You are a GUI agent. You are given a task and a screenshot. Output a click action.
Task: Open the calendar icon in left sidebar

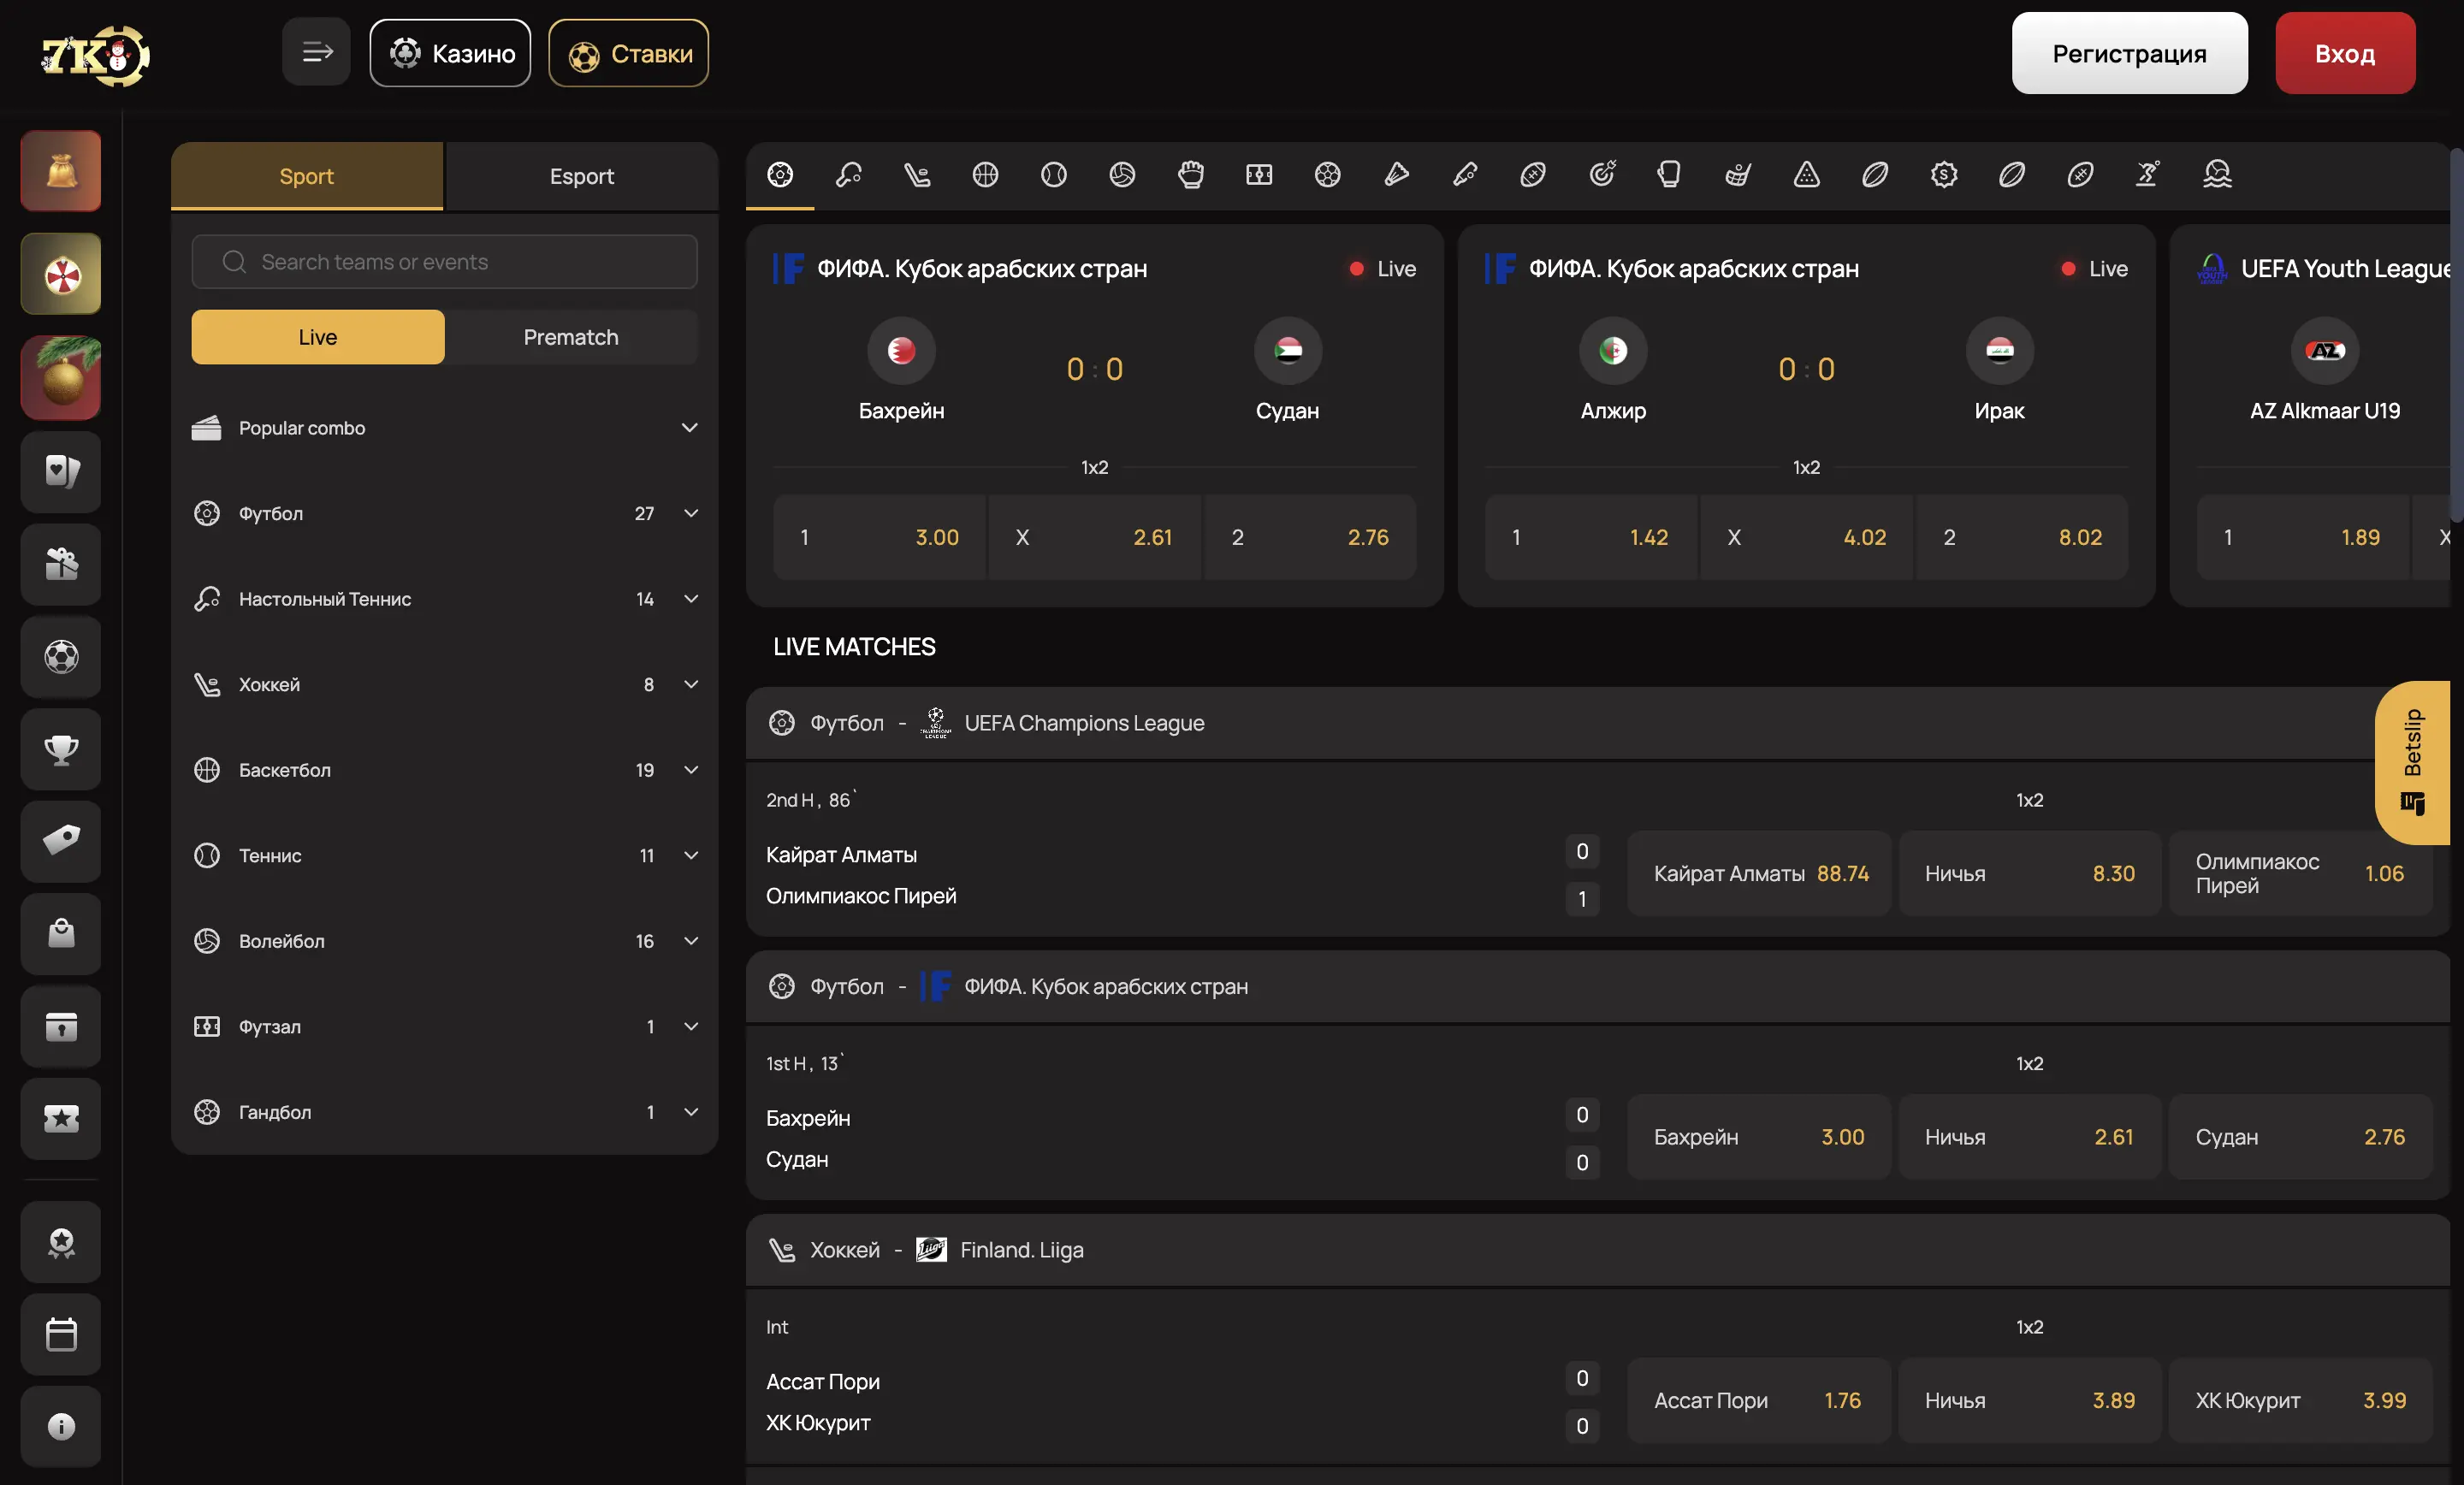[61, 1334]
